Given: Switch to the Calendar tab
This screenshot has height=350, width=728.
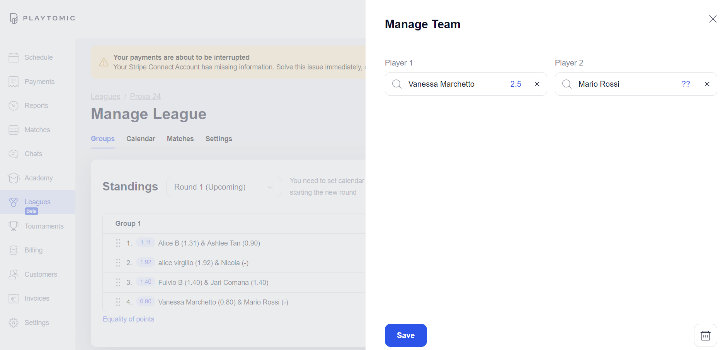Looking at the screenshot, I should [x=141, y=138].
